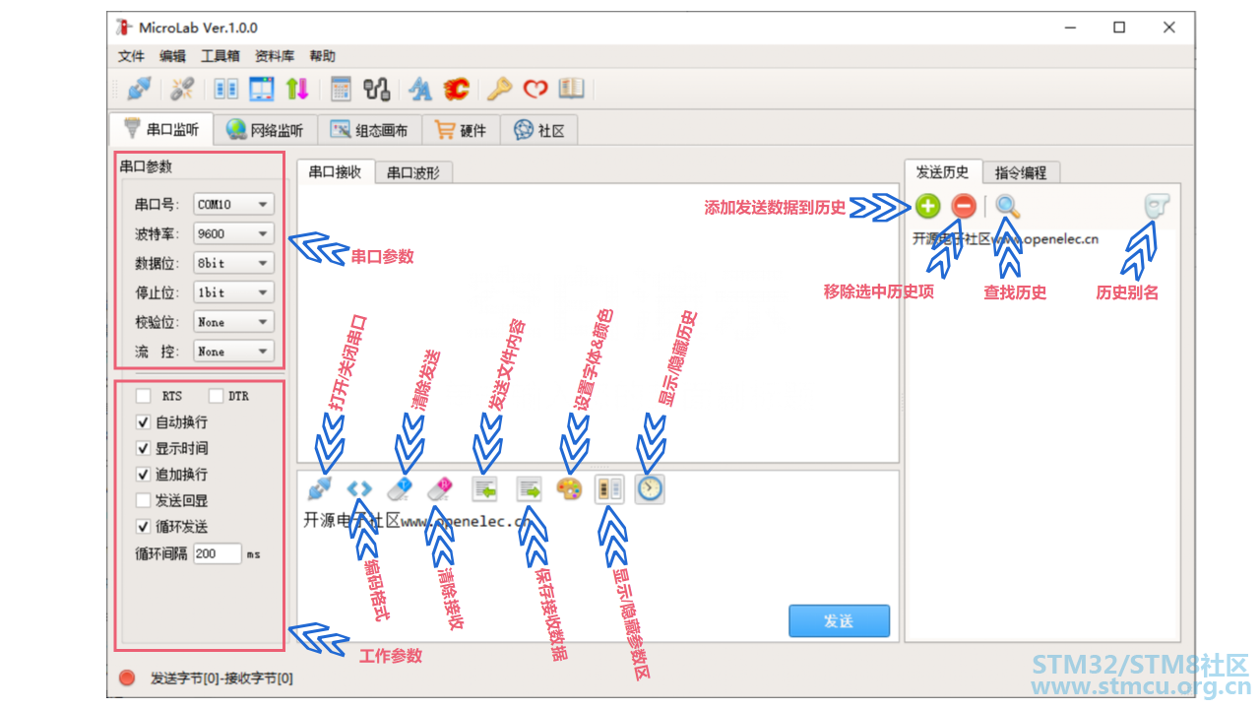The image size is (1260, 709).
Task: Click the clear send eraser icon
Action: click(399, 488)
